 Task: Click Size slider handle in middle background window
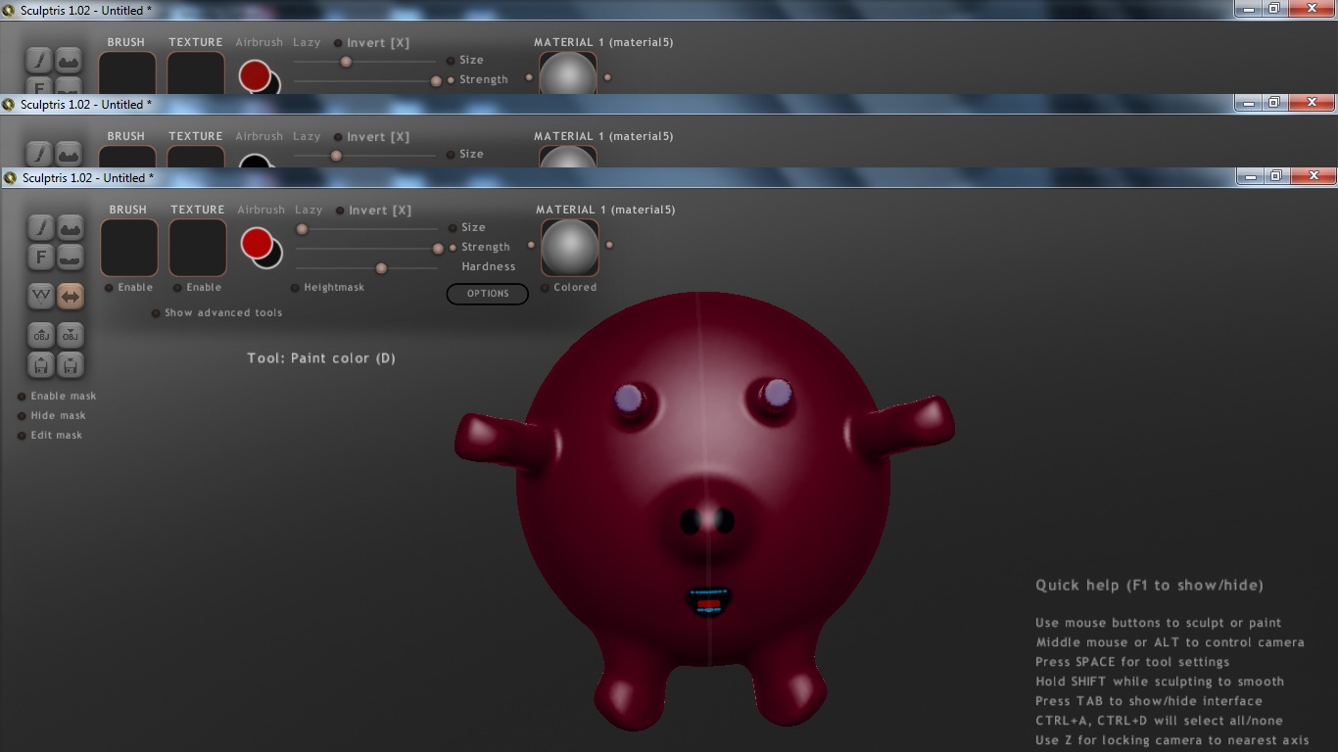[x=336, y=156]
